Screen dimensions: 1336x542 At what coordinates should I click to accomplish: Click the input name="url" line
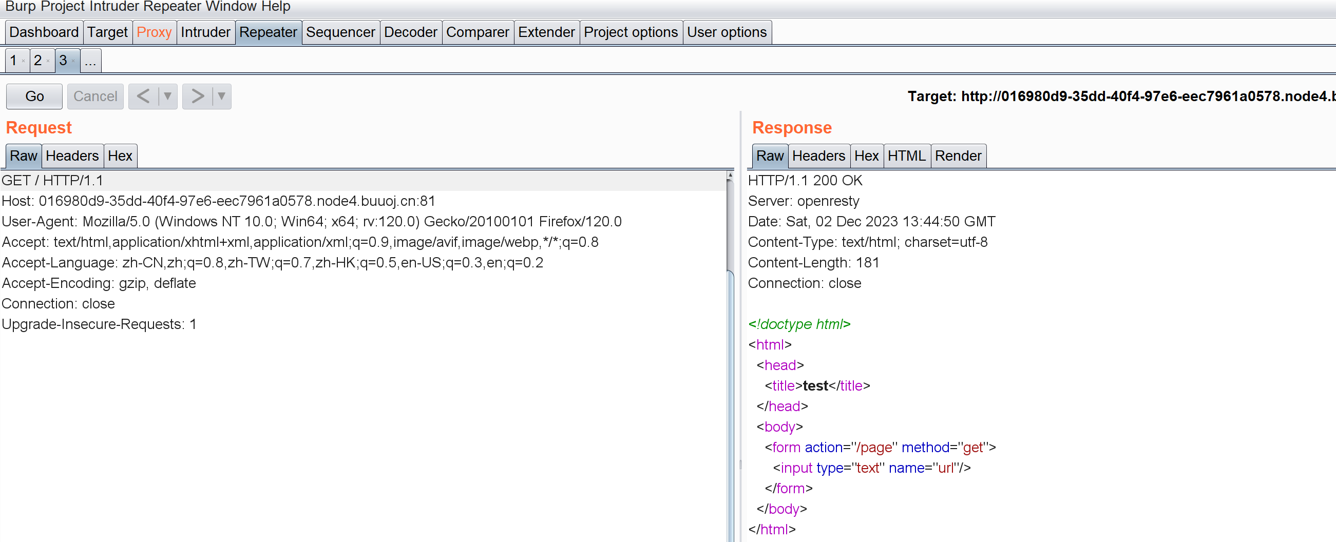point(871,468)
